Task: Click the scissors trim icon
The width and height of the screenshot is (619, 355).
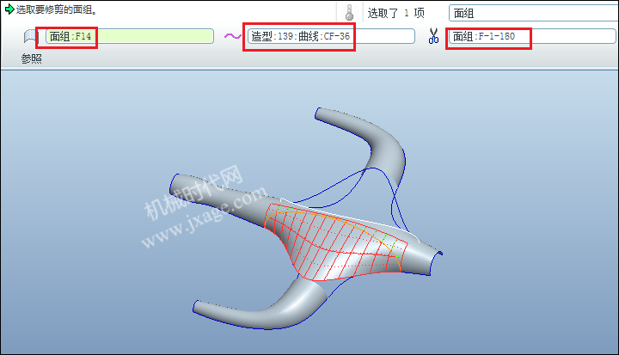Action: [x=433, y=36]
